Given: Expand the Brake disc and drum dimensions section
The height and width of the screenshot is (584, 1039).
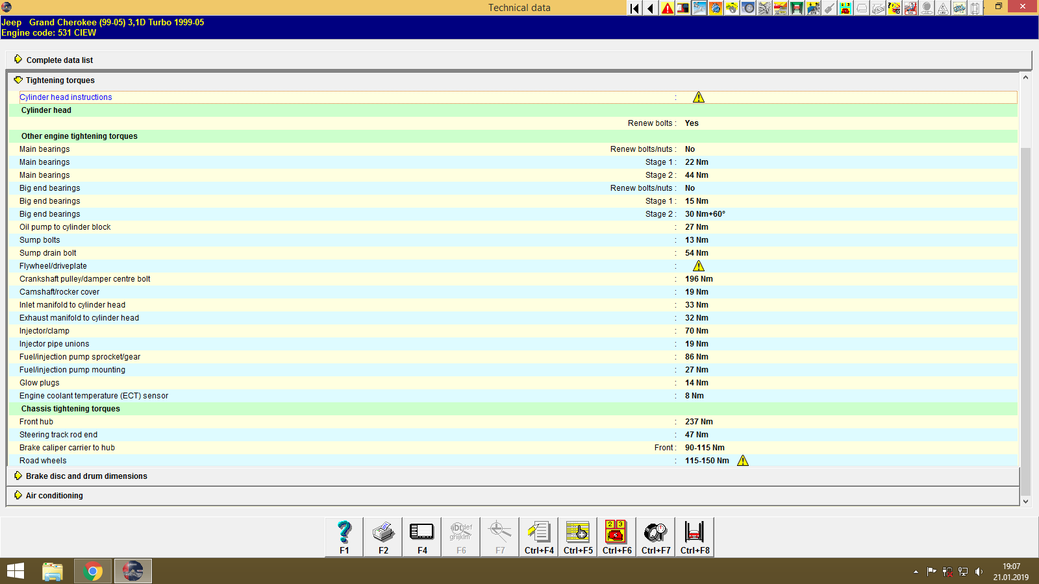Looking at the screenshot, I should 86,476.
